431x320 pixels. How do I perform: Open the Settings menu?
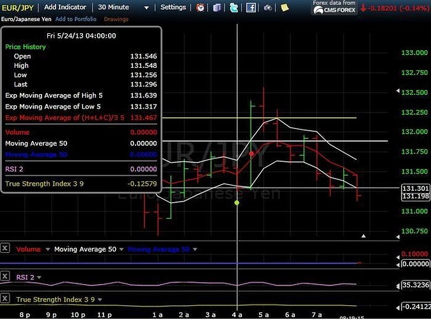pos(173,7)
